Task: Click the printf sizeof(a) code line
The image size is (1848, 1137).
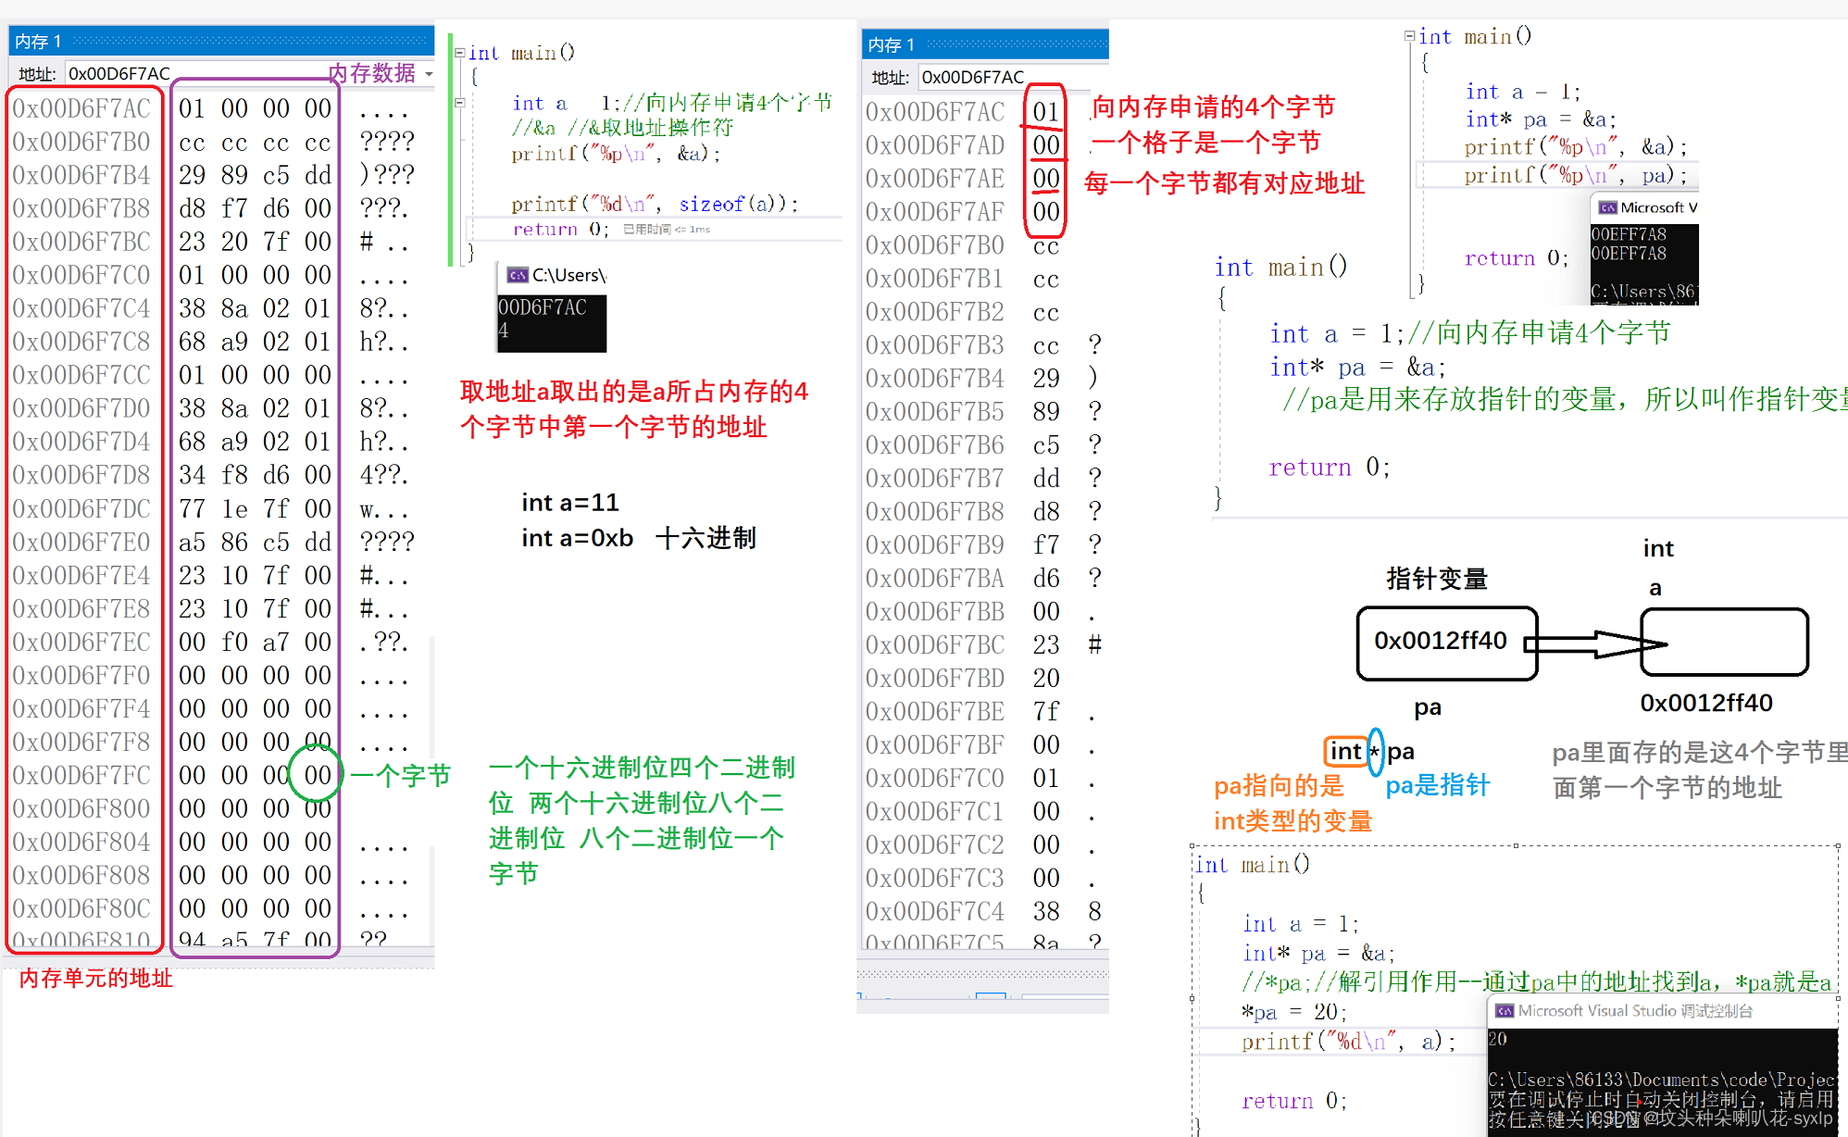Action: point(655,204)
